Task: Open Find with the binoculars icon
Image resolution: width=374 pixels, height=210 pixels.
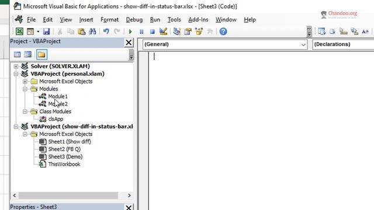Action: (x=92, y=32)
